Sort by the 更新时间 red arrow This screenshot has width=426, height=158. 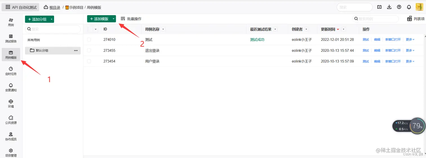click(338, 30)
